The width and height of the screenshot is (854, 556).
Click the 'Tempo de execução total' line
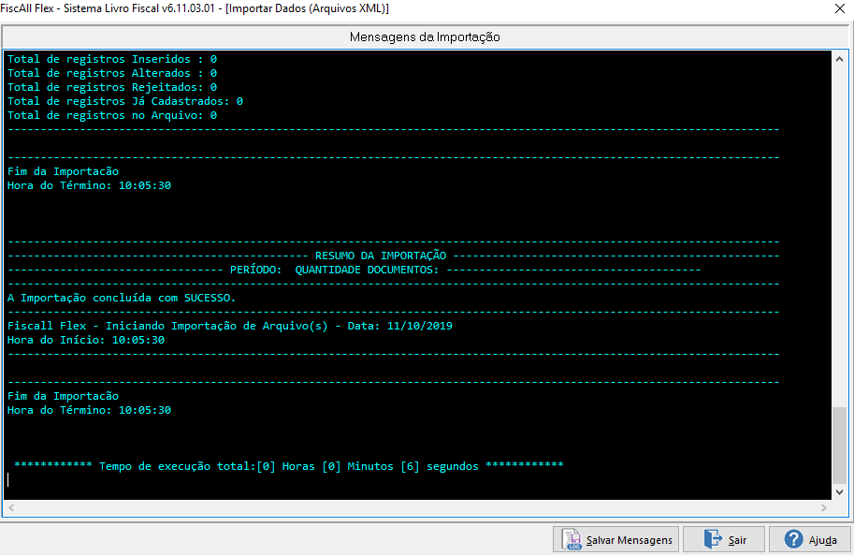tap(289, 466)
